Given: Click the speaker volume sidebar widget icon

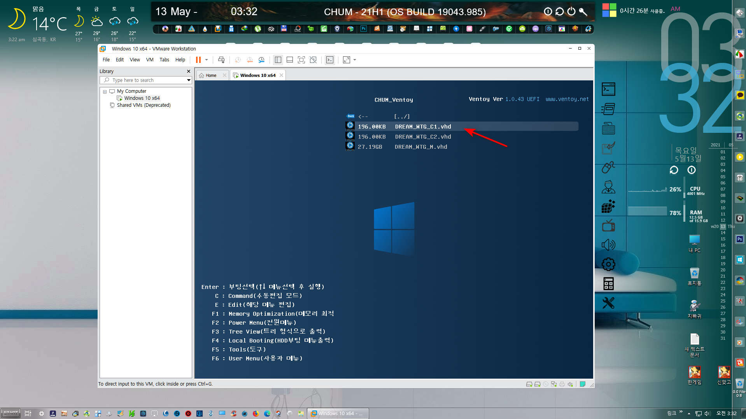Looking at the screenshot, I should [608, 245].
